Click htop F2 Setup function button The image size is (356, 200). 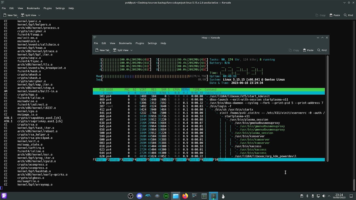[113, 160]
